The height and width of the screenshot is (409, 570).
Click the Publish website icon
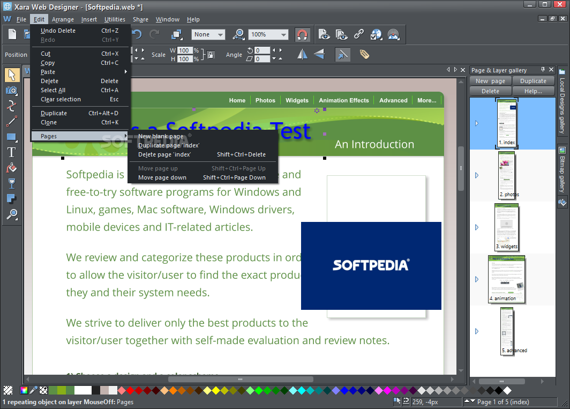coord(394,34)
